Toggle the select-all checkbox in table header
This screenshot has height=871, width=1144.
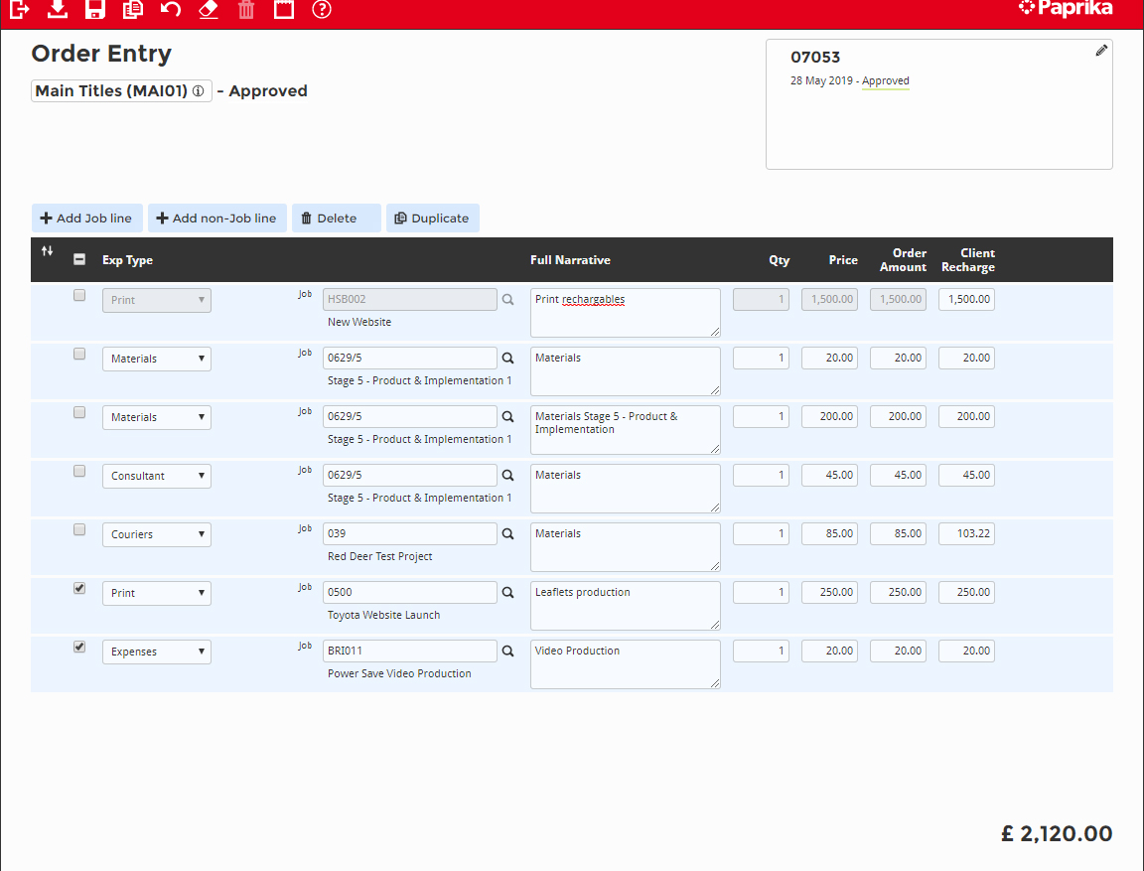click(79, 260)
